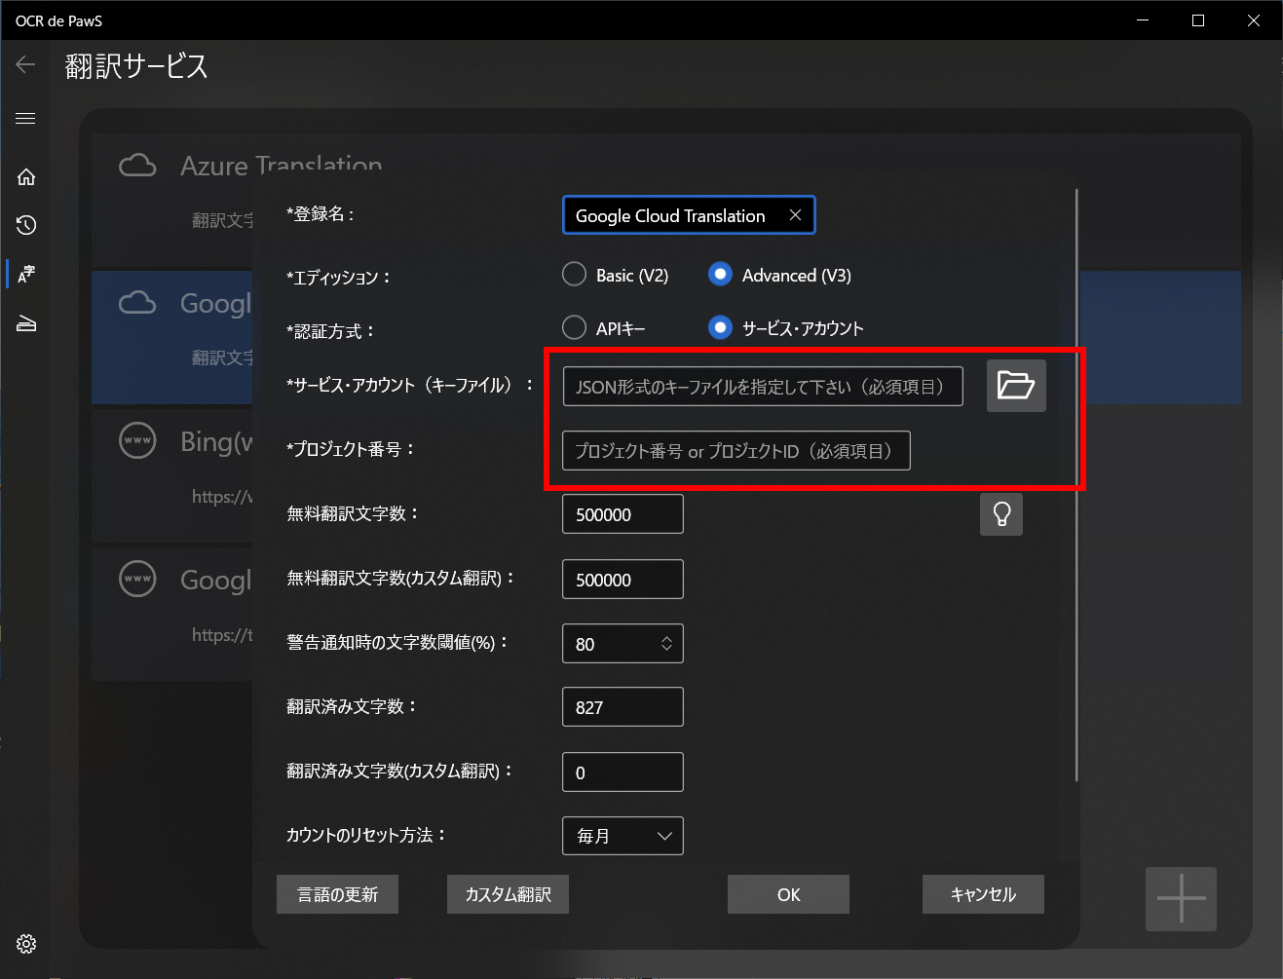
Task: Click the back arrow icon
Action: coord(25,65)
